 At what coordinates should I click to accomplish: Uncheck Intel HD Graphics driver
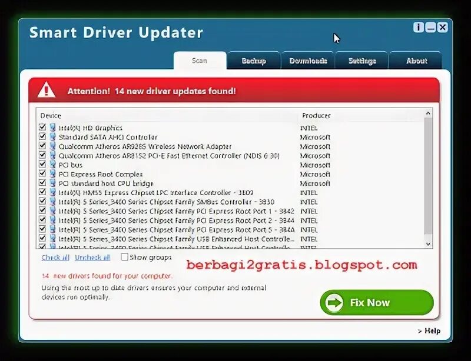[42, 127]
